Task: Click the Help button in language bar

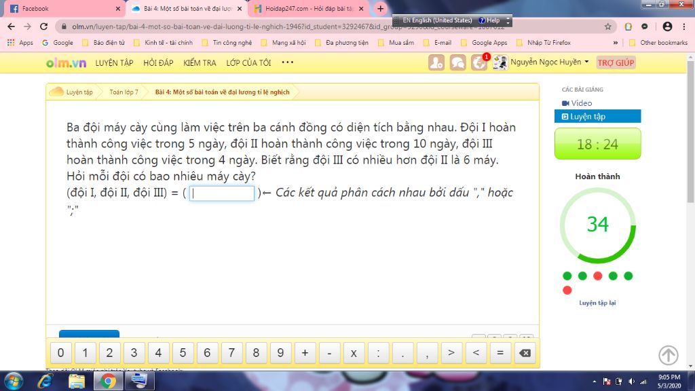Action: pyautogui.click(x=489, y=20)
